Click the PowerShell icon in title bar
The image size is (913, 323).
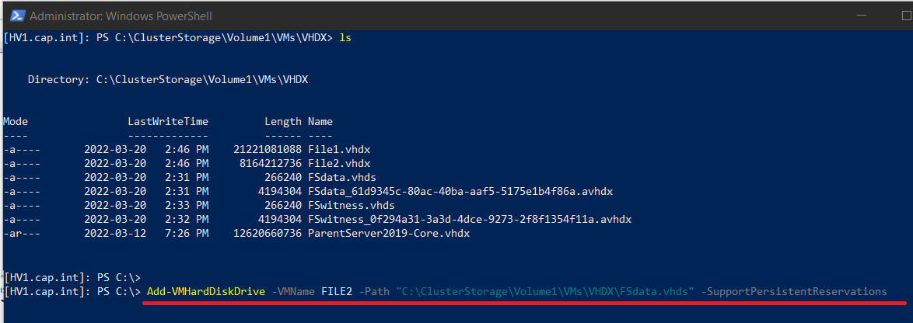pyautogui.click(x=17, y=16)
